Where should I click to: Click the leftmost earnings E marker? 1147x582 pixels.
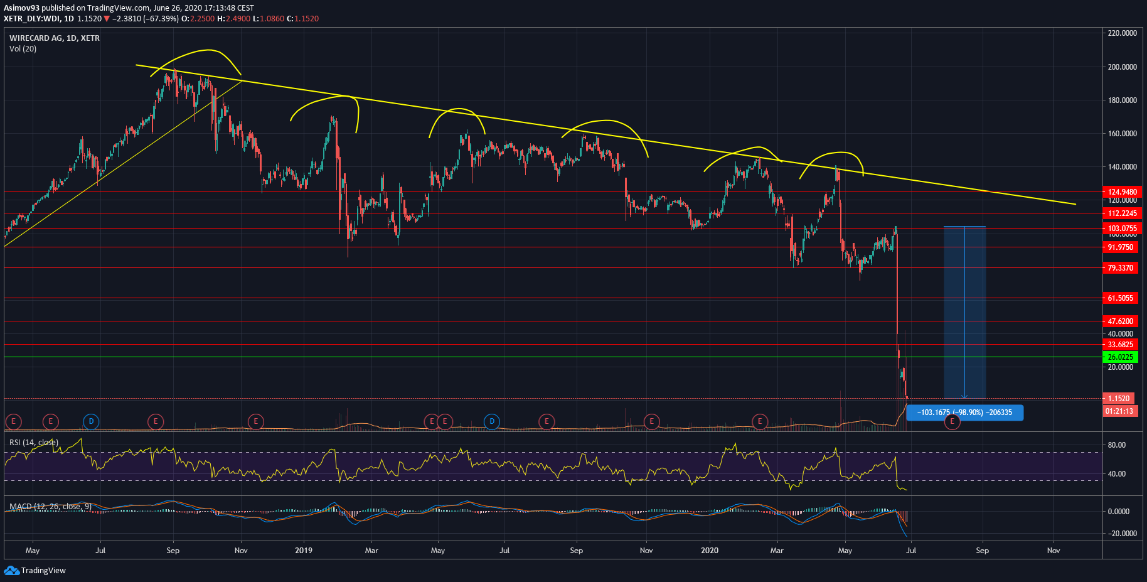13,421
